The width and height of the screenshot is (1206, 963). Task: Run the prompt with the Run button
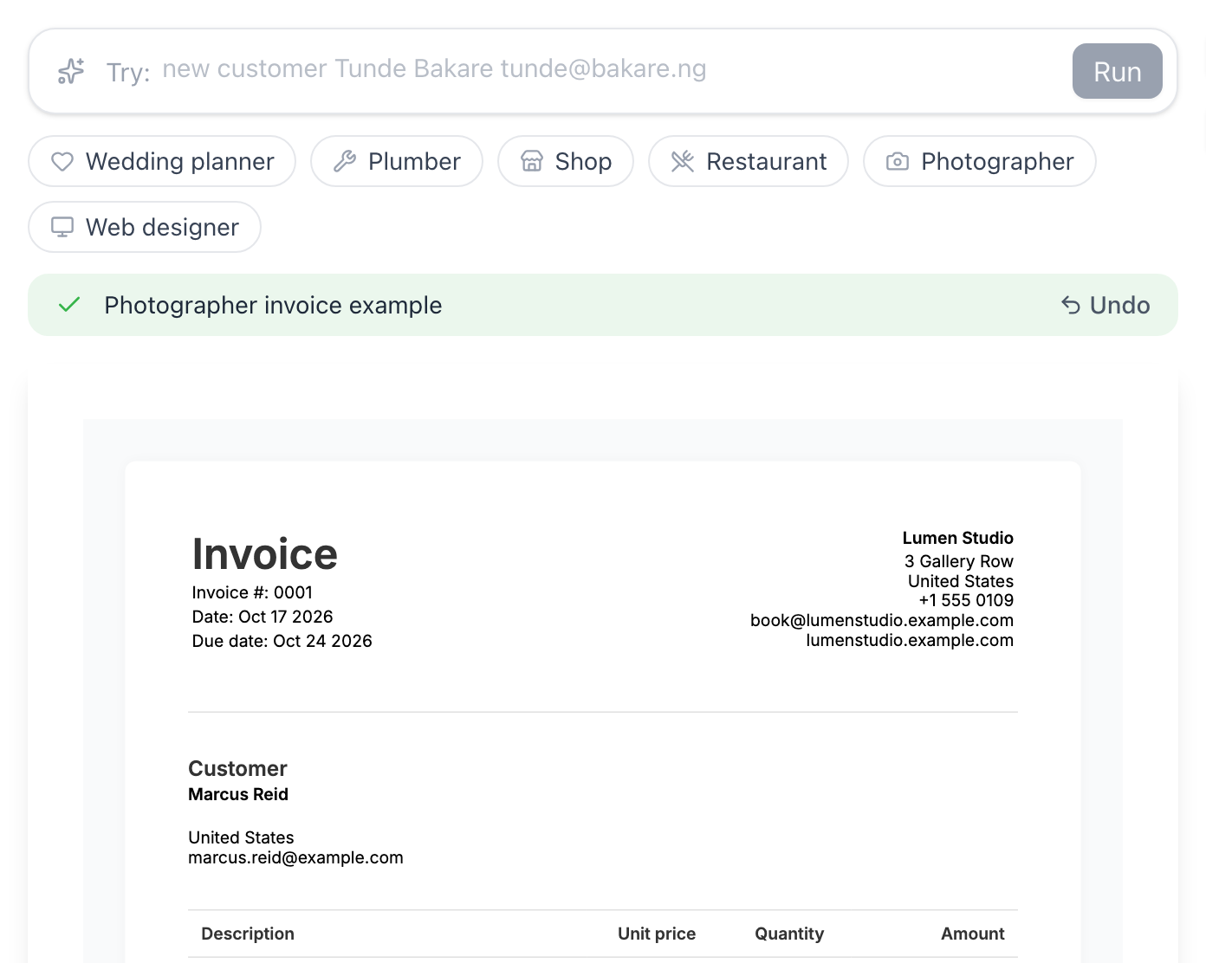pyautogui.click(x=1117, y=71)
